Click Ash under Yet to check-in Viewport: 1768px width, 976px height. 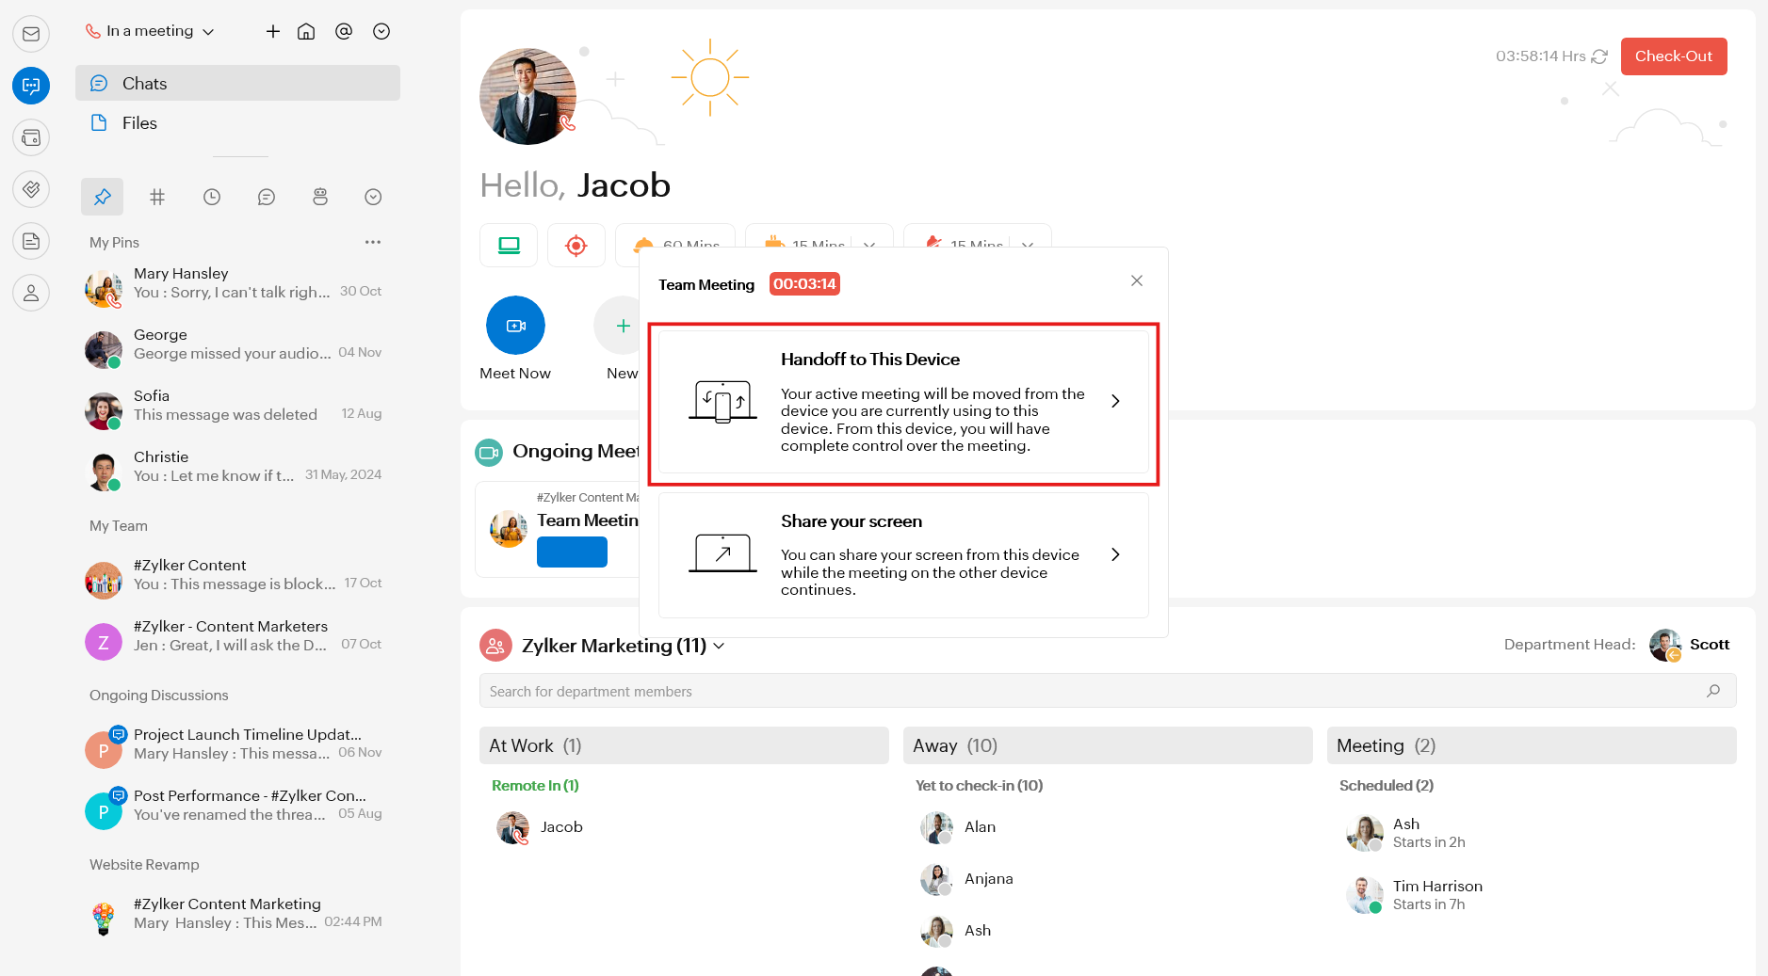pos(955,931)
